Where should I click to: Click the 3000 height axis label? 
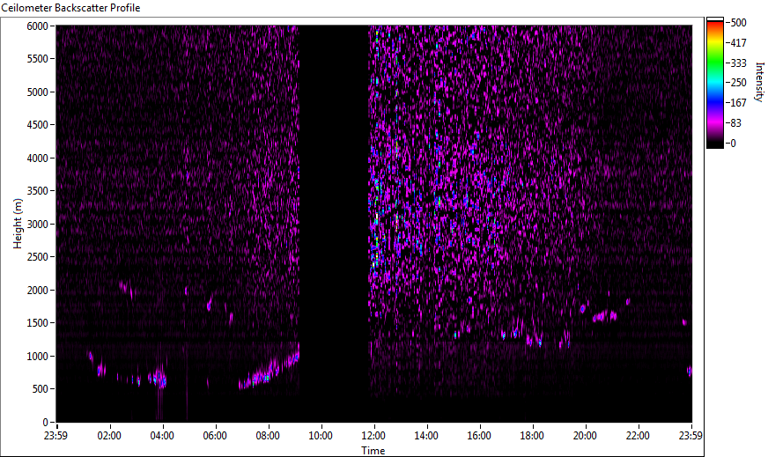click(x=38, y=225)
